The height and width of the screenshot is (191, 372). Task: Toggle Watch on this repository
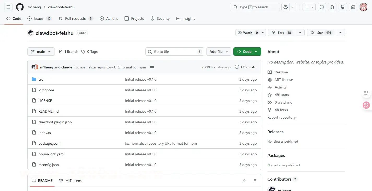click(248, 33)
